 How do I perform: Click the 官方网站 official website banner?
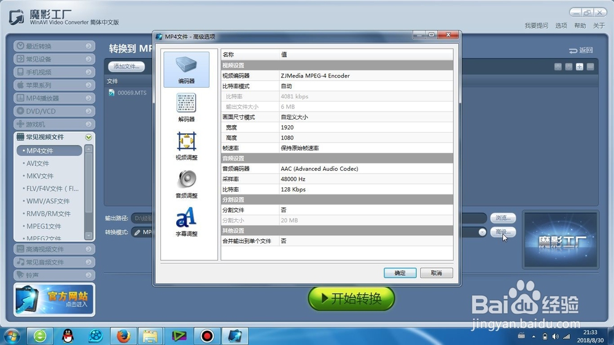click(x=55, y=299)
